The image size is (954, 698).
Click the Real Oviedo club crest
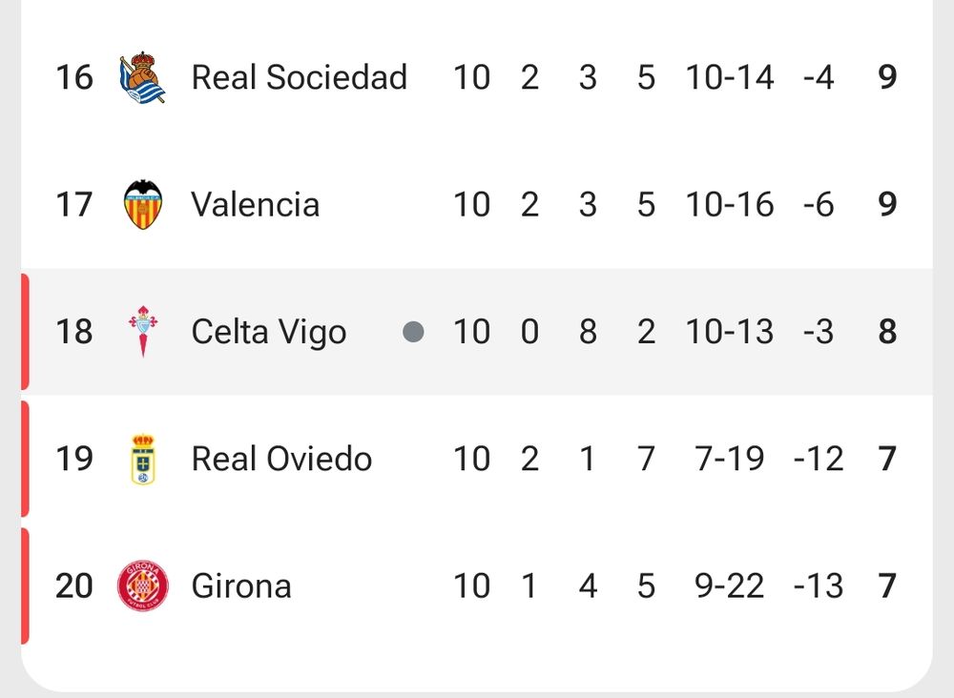pos(143,459)
